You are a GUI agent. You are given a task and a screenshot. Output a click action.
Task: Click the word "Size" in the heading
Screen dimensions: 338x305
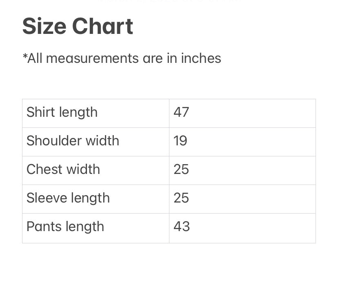pyautogui.click(x=44, y=27)
